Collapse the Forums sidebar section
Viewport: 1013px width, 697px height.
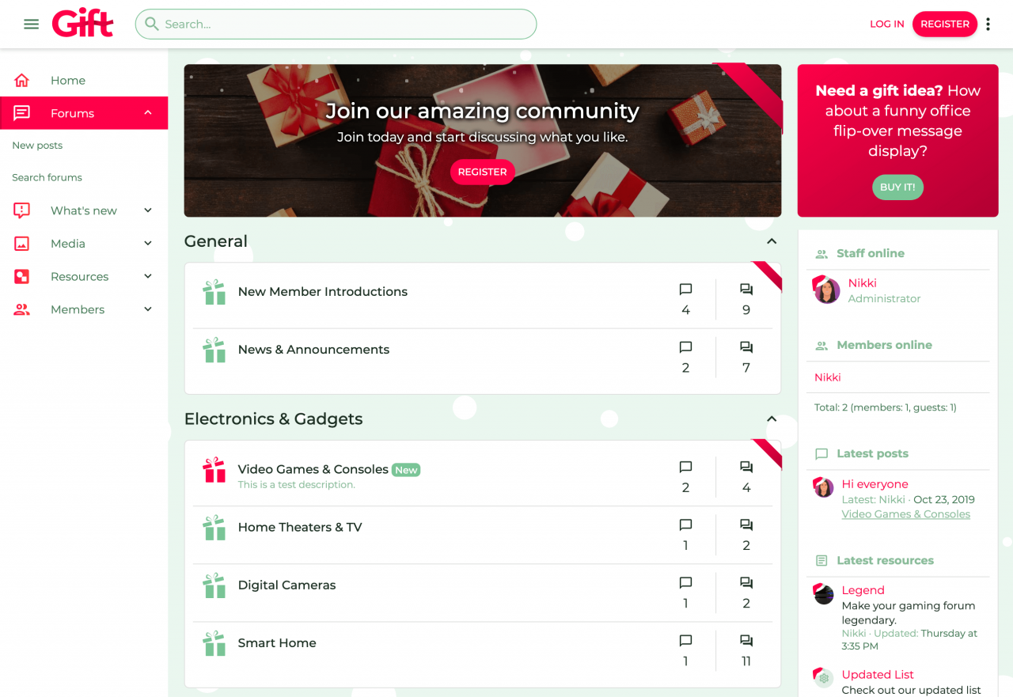(148, 113)
